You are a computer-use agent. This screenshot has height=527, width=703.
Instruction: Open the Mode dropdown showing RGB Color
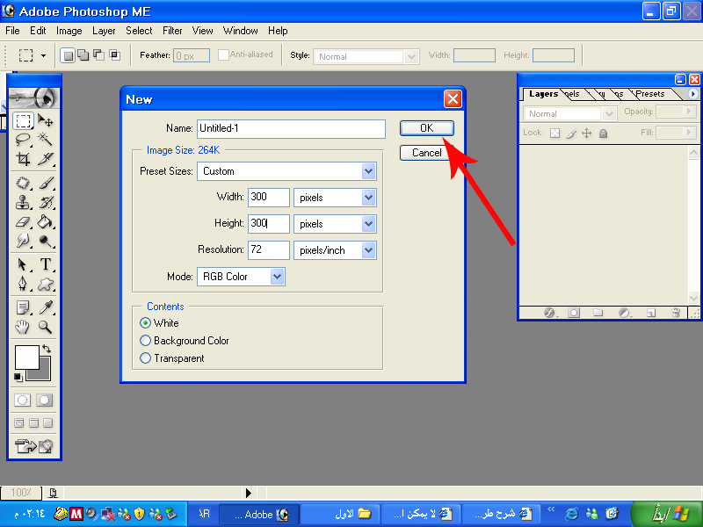click(x=277, y=277)
